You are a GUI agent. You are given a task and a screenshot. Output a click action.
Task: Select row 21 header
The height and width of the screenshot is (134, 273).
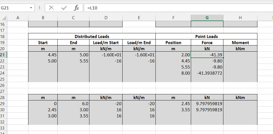pyautogui.click(x=3, y=55)
